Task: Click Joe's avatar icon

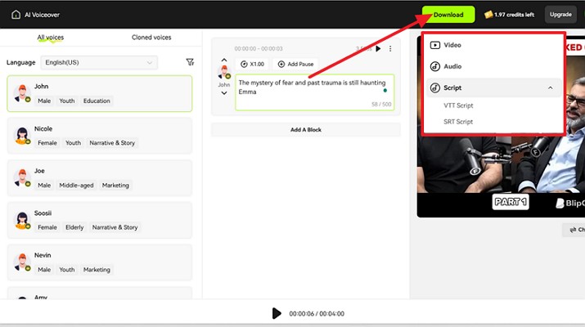Action: pos(22,177)
